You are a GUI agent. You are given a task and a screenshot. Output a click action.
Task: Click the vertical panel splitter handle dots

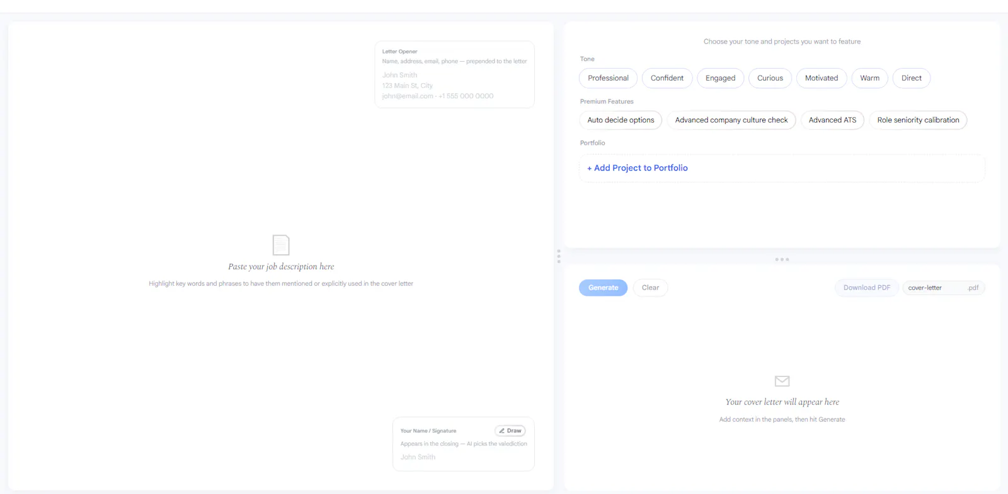559,256
